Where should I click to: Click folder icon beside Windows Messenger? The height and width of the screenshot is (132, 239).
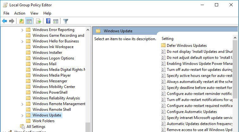(28, 81)
